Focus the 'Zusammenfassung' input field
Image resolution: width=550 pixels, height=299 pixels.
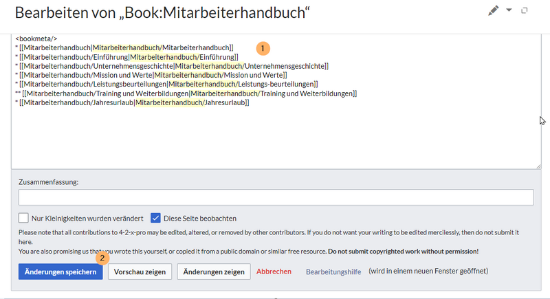tap(276, 197)
